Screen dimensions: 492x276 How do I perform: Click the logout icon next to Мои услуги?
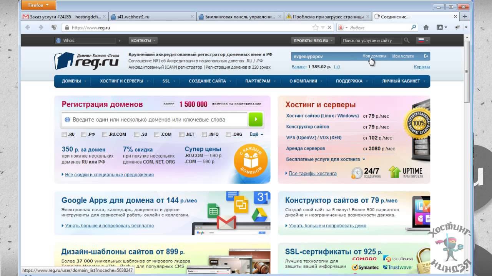426,56
